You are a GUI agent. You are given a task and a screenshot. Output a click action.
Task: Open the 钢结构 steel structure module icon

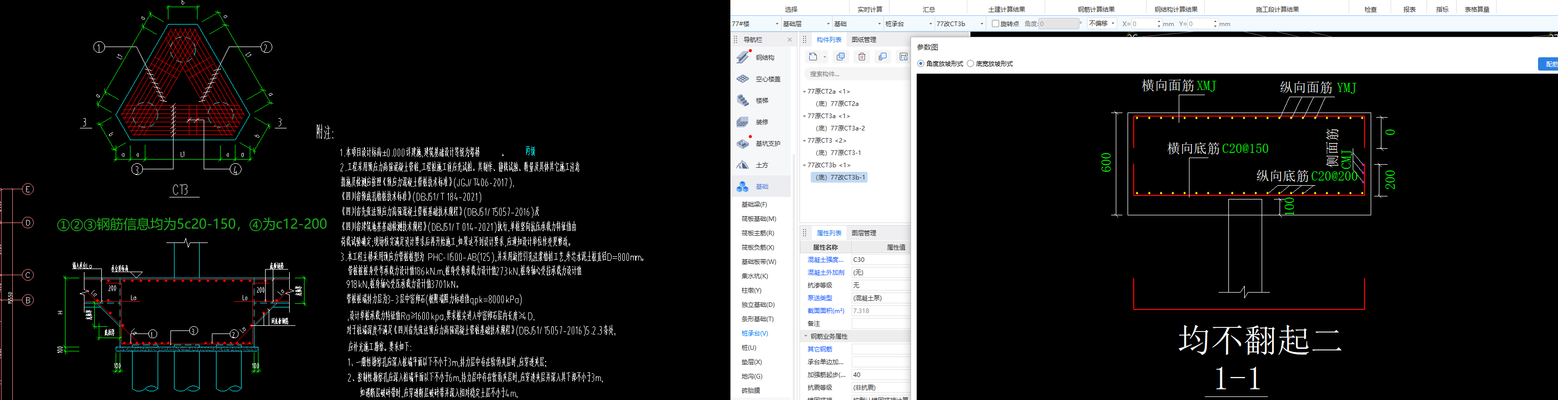point(743,57)
